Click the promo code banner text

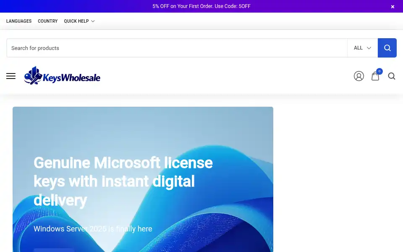pyautogui.click(x=201, y=6)
